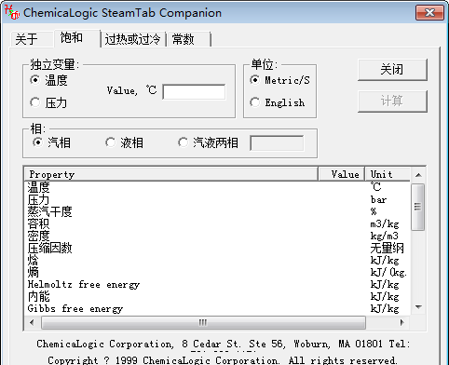Click the bar unit cell
Screen dimensions: 449x365
tap(378, 199)
